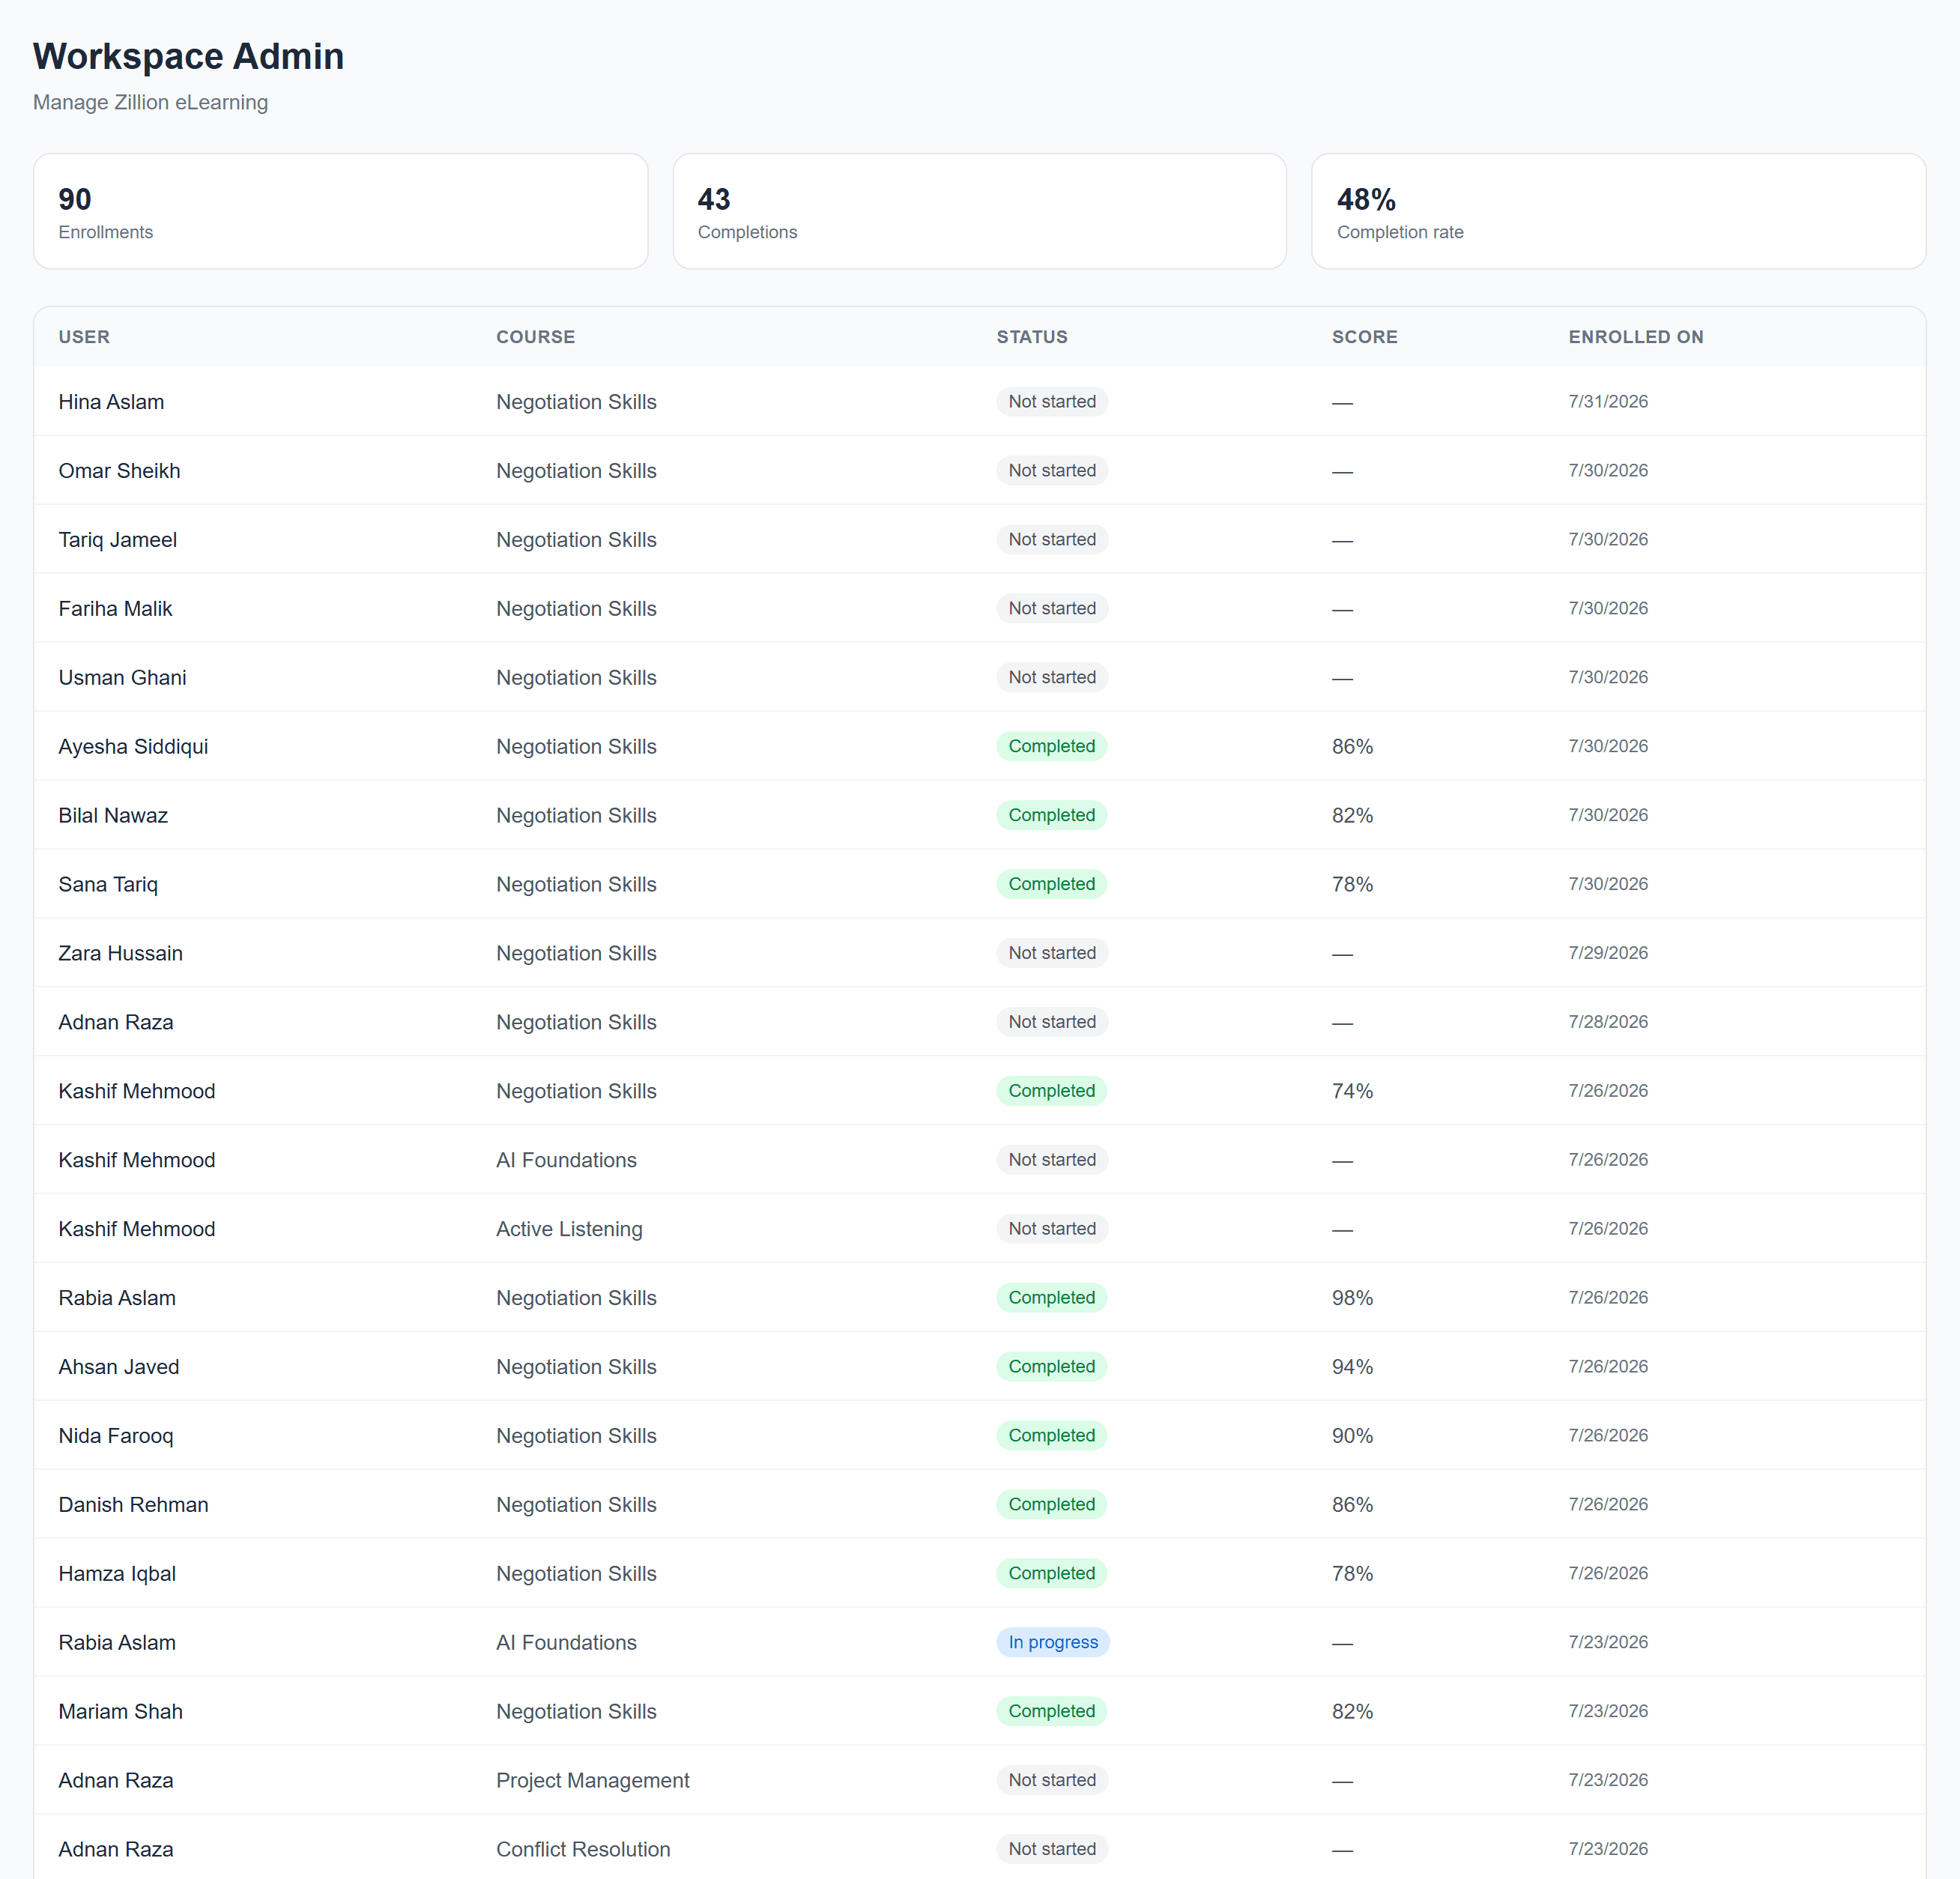1960x1879 pixels.
Task: Click the 7/29/2026 enrollment date
Action: pyautogui.click(x=1608, y=954)
